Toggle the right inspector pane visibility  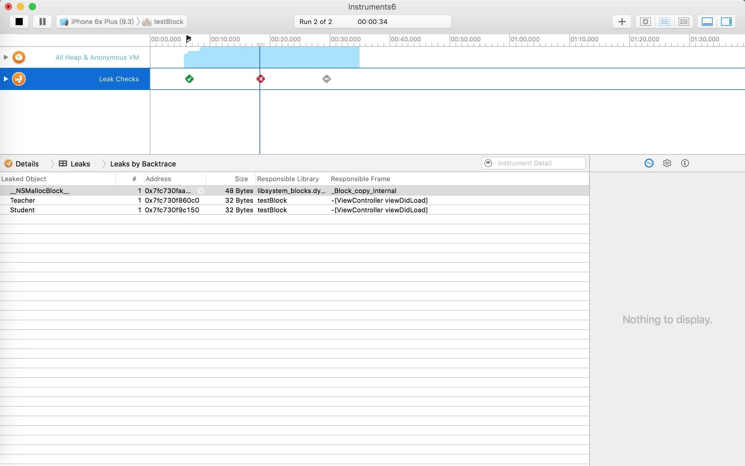tap(726, 22)
